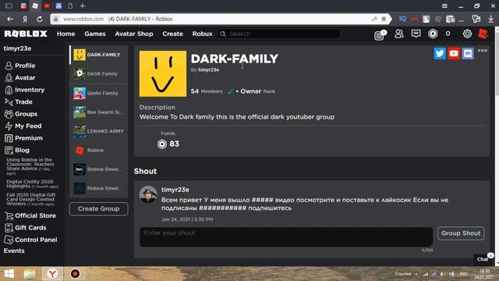Open Robux in top navigation
Viewport: 499px width, 281px height.
(x=202, y=34)
